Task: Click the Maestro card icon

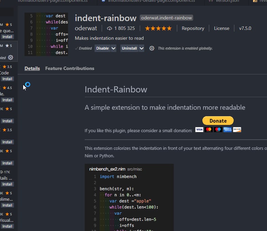Action: (x=218, y=130)
